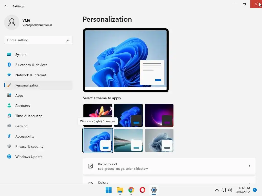Click the Gaming controller icon
This screenshot has height=196, width=262.
point(9,126)
